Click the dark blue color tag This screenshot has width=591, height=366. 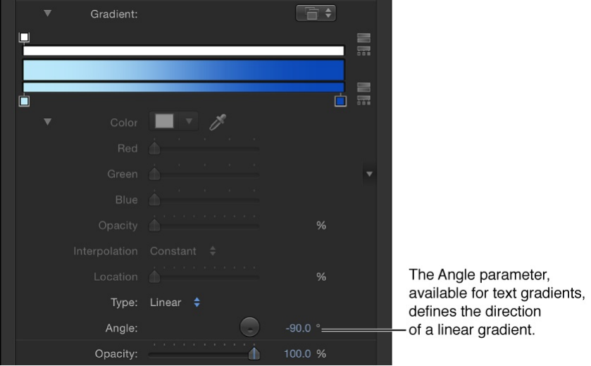tap(341, 102)
